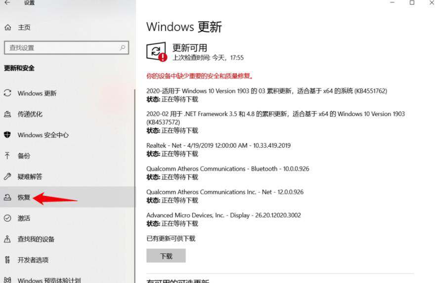Click the 已有更新可供下载 text
Screen dimensions: 437x283
171,239
